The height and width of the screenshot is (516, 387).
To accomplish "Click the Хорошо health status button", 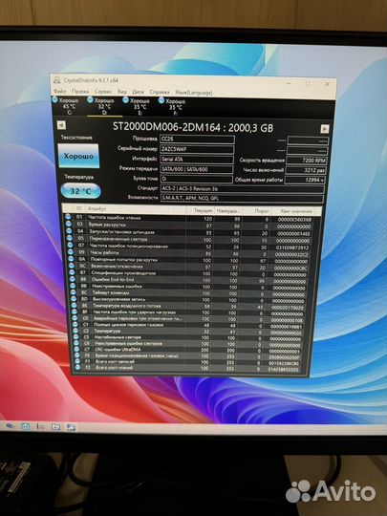I will coord(78,156).
